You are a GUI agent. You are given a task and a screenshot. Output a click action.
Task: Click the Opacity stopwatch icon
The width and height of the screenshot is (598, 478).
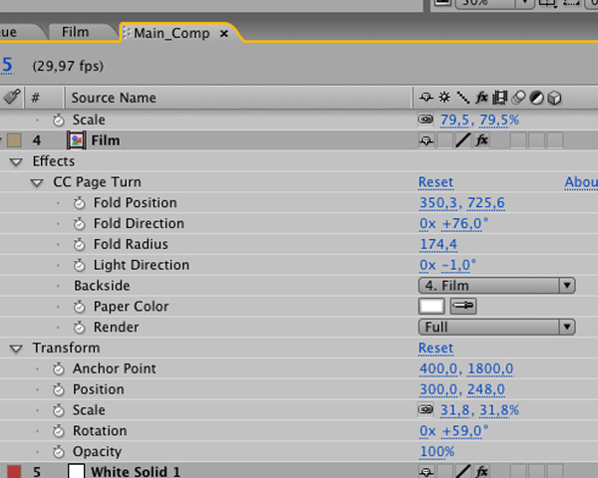tap(60, 452)
